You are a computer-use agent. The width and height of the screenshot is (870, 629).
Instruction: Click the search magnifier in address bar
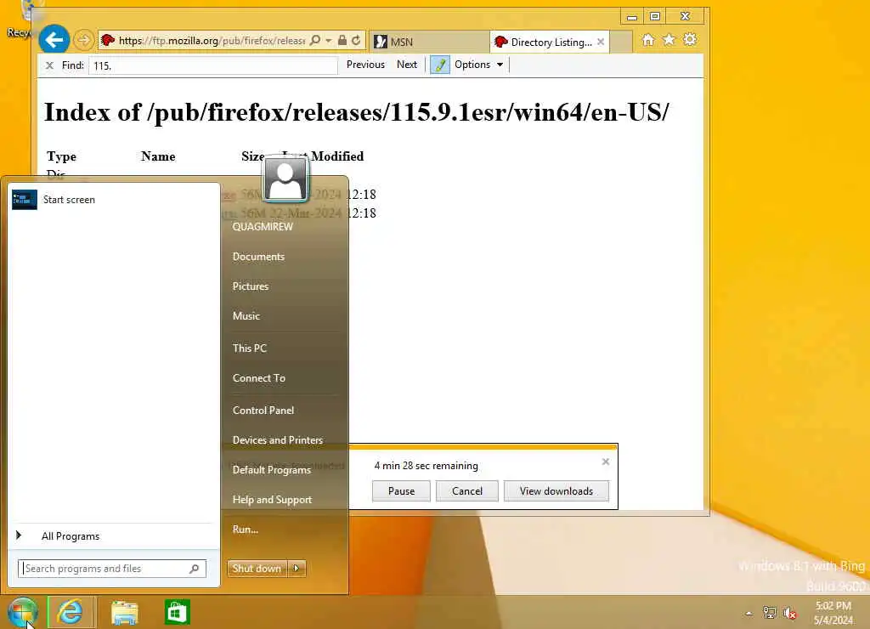click(x=314, y=40)
